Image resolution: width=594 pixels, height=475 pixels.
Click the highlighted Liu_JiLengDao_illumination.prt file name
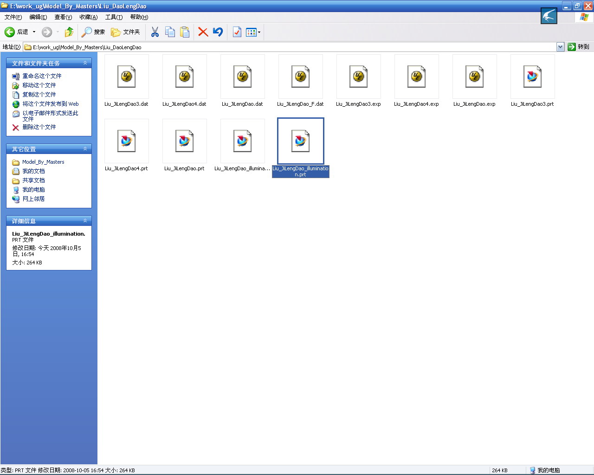tap(301, 172)
